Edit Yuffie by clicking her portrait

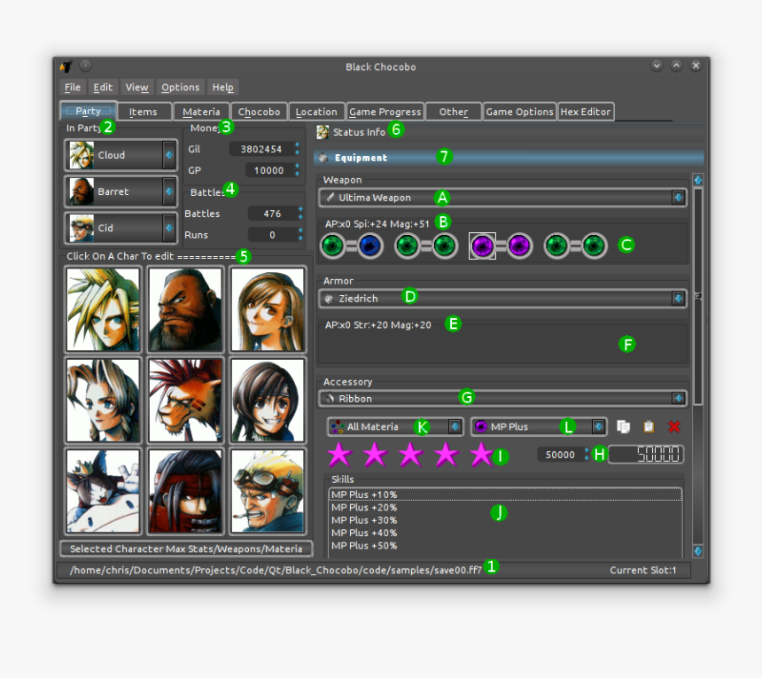tap(268, 401)
